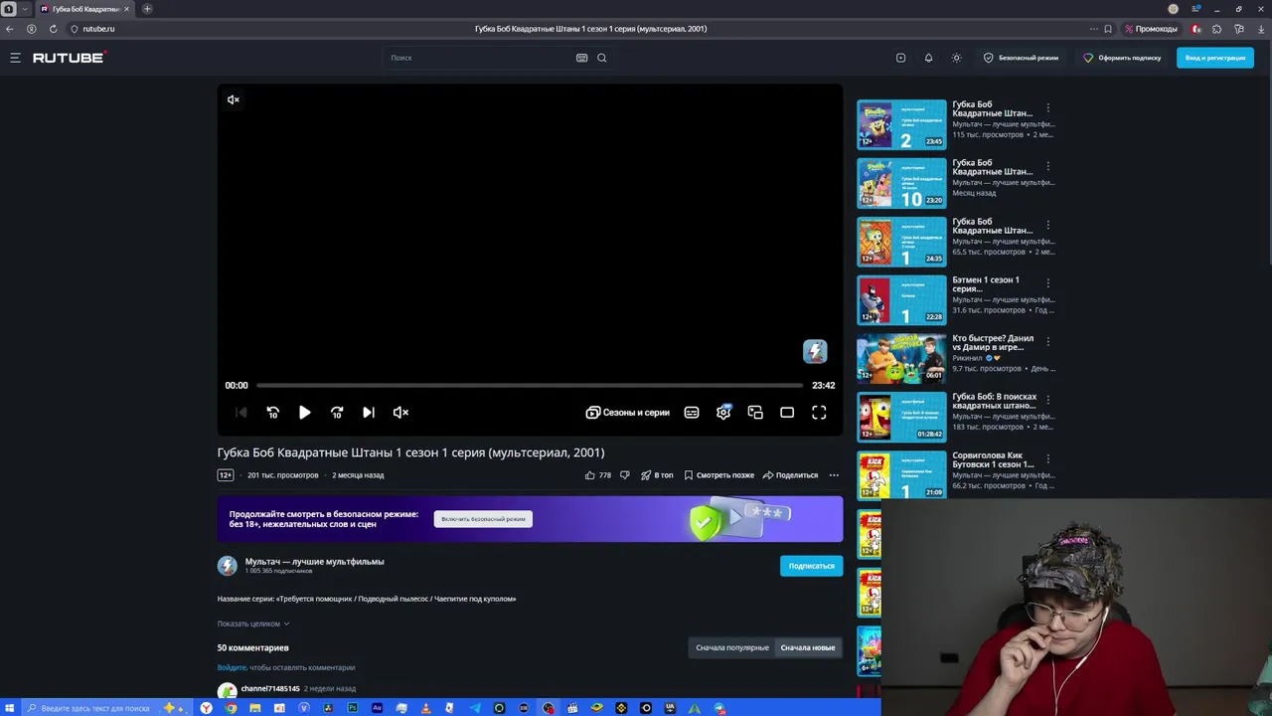The image size is (1272, 716).
Task: Open the Сорвиголова Кик Бутовски video title
Action: [x=993, y=460]
